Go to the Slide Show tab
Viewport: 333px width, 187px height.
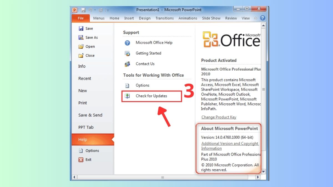(211, 18)
